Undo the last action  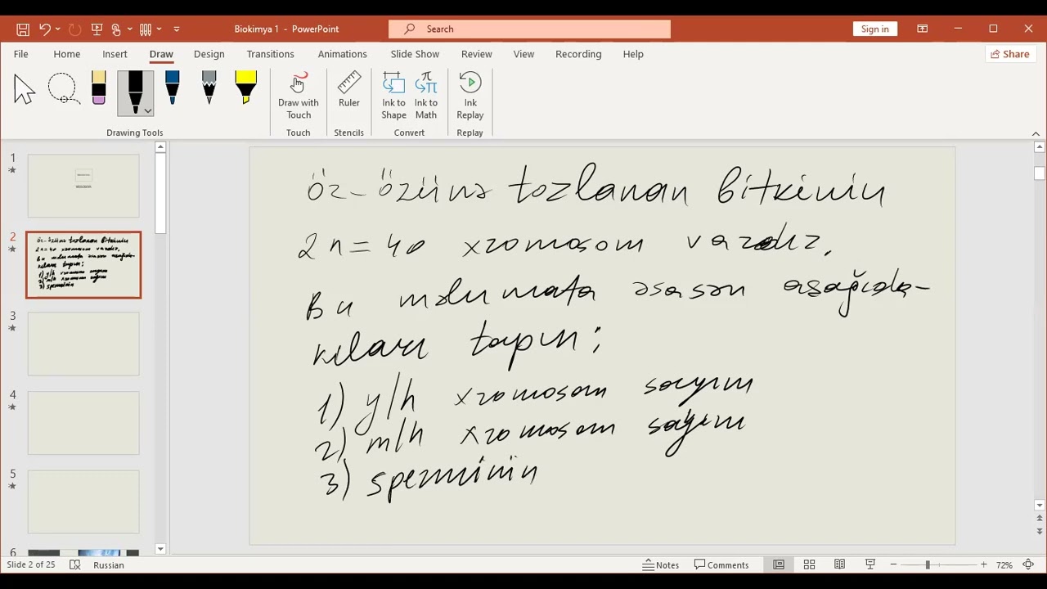pyautogui.click(x=45, y=29)
